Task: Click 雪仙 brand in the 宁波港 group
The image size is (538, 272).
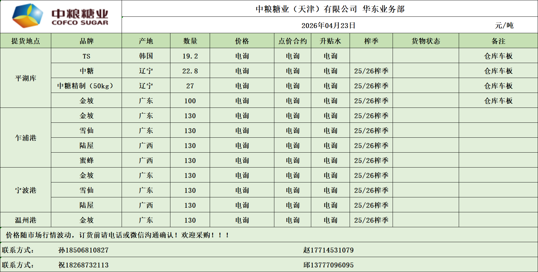Action: click(87, 190)
